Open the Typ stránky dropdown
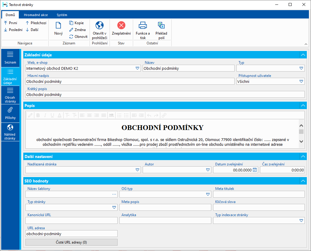The image size is (311, 251). click(x=114, y=207)
